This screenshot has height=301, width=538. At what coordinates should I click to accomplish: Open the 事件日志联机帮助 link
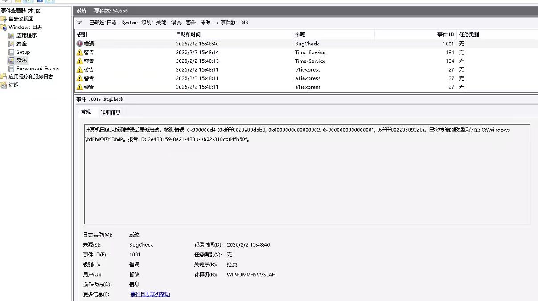[x=150, y=294]
